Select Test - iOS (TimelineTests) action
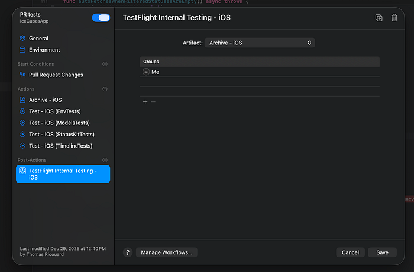The image size is (414, 272). click(x=63, y=146)
